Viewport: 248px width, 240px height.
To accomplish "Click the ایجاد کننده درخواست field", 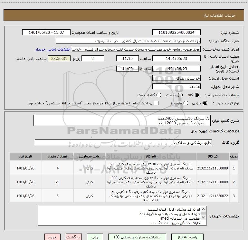I will 136,49.
